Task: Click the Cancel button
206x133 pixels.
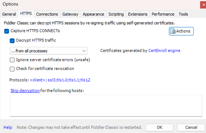Action: point(191,127)
